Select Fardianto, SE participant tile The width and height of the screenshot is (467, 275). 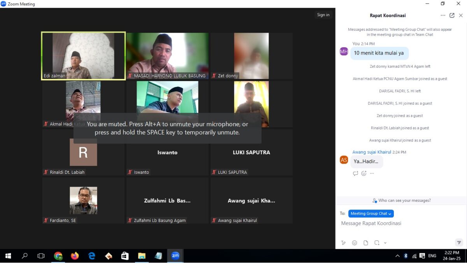(x=83, y=201)
